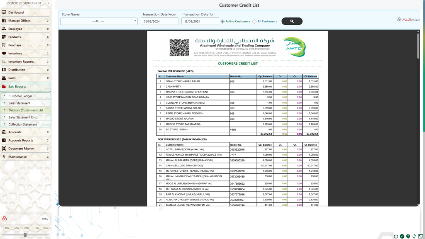This screenshot has width=425, height=239.
Task: Expand the Inventory Reports submenu arrow
Action: coord(48,61)
